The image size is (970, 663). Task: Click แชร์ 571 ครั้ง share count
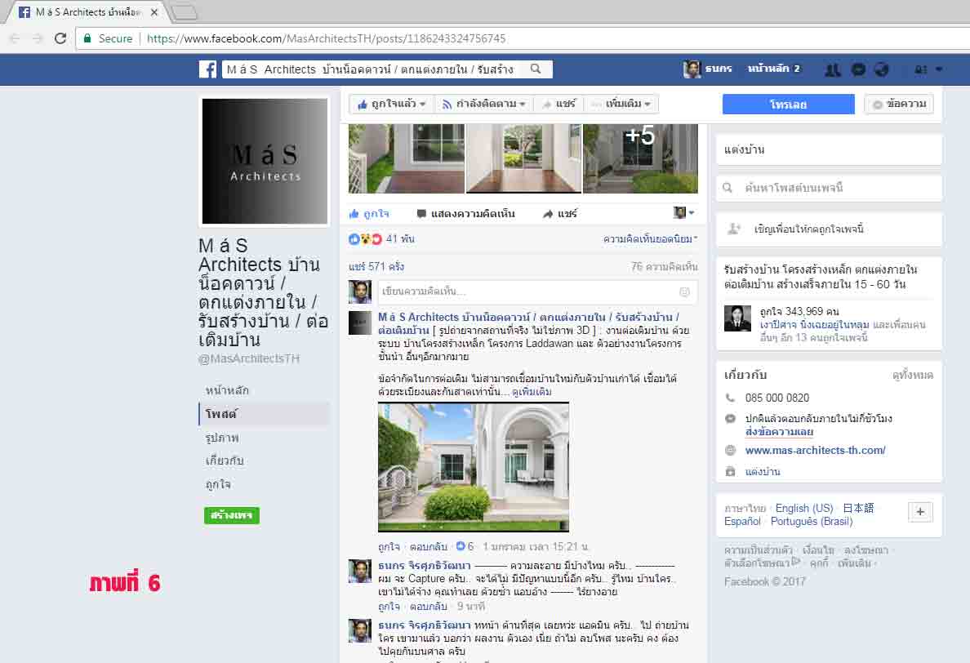point(376,266)
